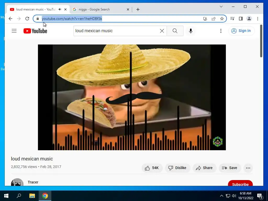The image size is (268, 201).
Task: Clear the YouTube search box text
Action: 162,31
